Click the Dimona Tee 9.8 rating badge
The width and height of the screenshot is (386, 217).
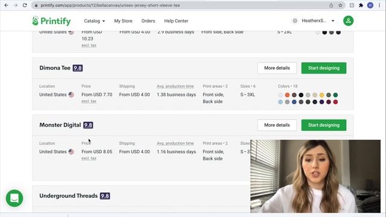point(78,68)
